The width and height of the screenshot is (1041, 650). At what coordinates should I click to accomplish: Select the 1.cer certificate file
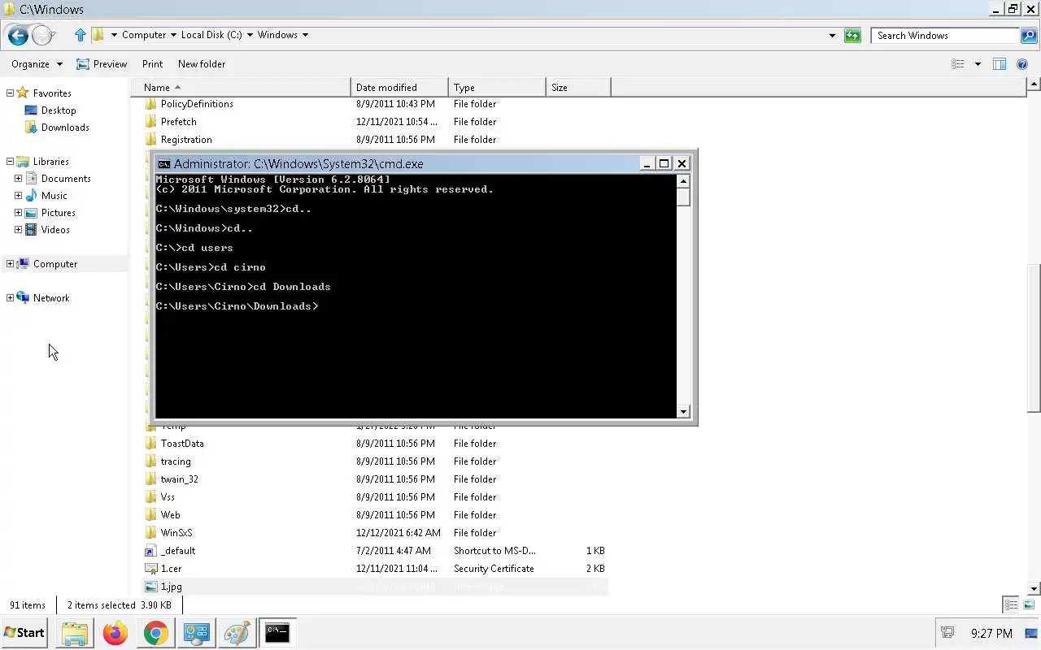375,569
